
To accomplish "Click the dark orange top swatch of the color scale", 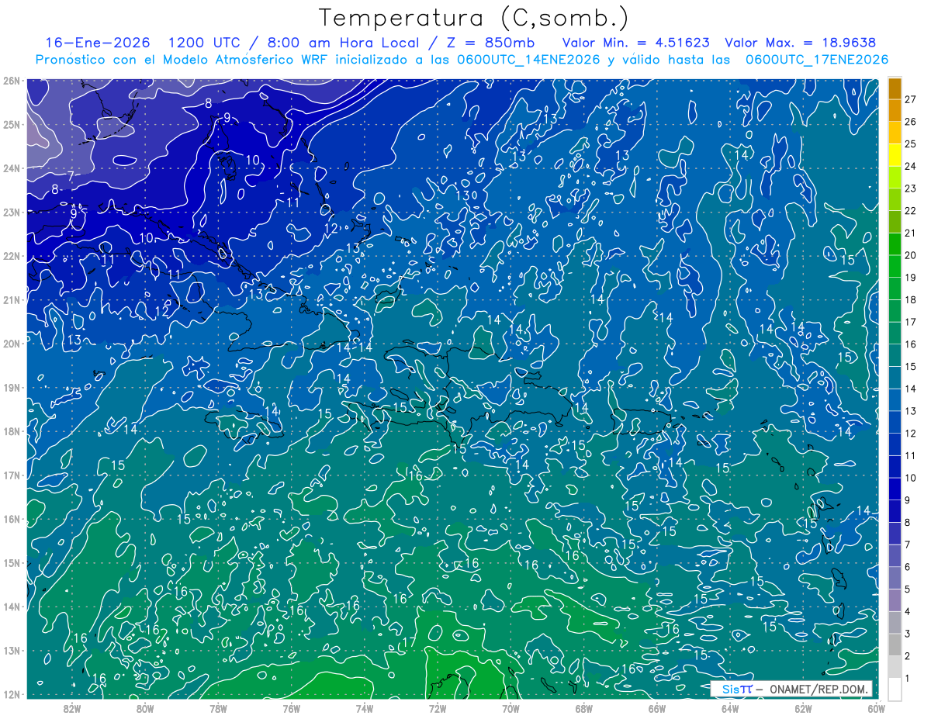I will pos(895,88).
